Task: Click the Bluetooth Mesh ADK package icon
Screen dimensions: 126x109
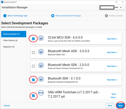Action: click(41, 52)
